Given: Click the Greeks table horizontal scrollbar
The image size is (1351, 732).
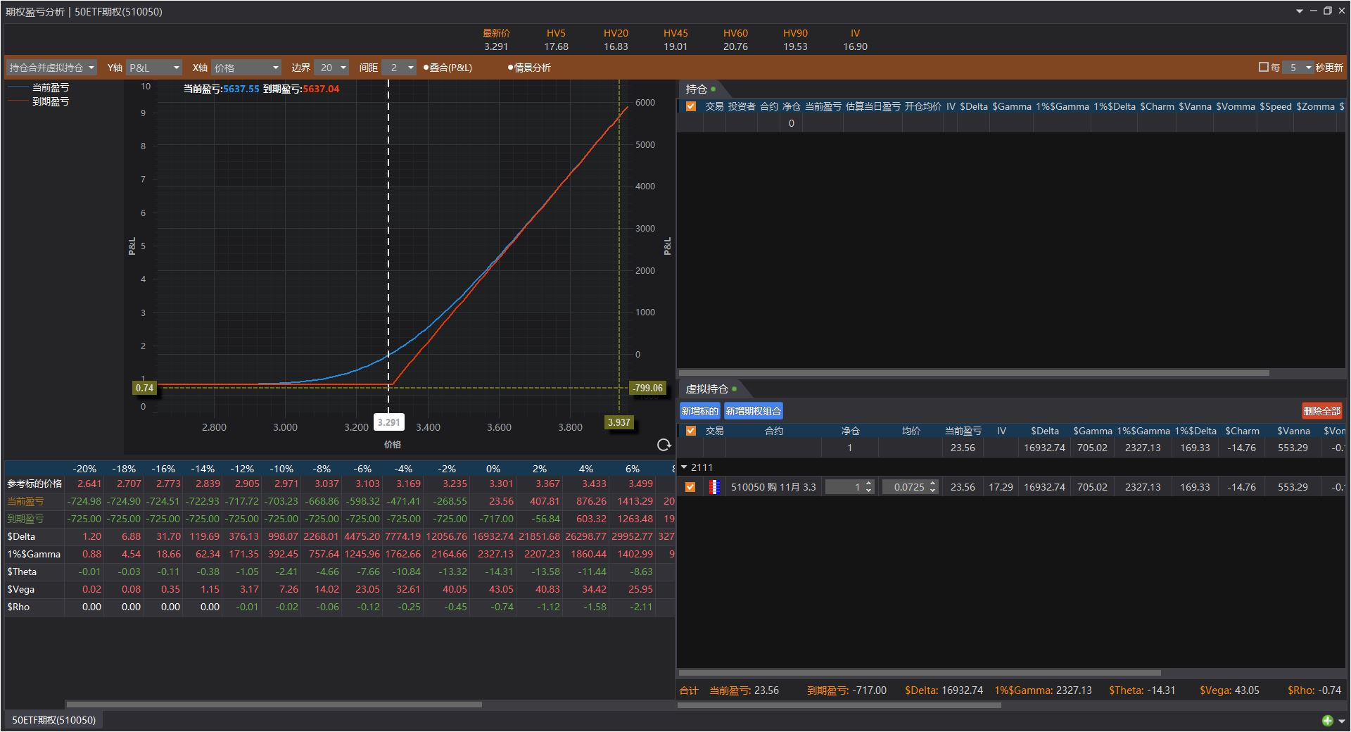Looking at the screenshot, I should (274, 704).
